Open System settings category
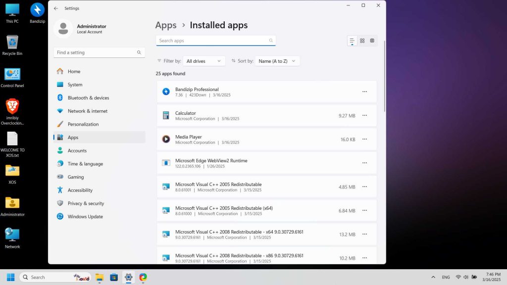 pyautogui.click(x=99, y=85)
